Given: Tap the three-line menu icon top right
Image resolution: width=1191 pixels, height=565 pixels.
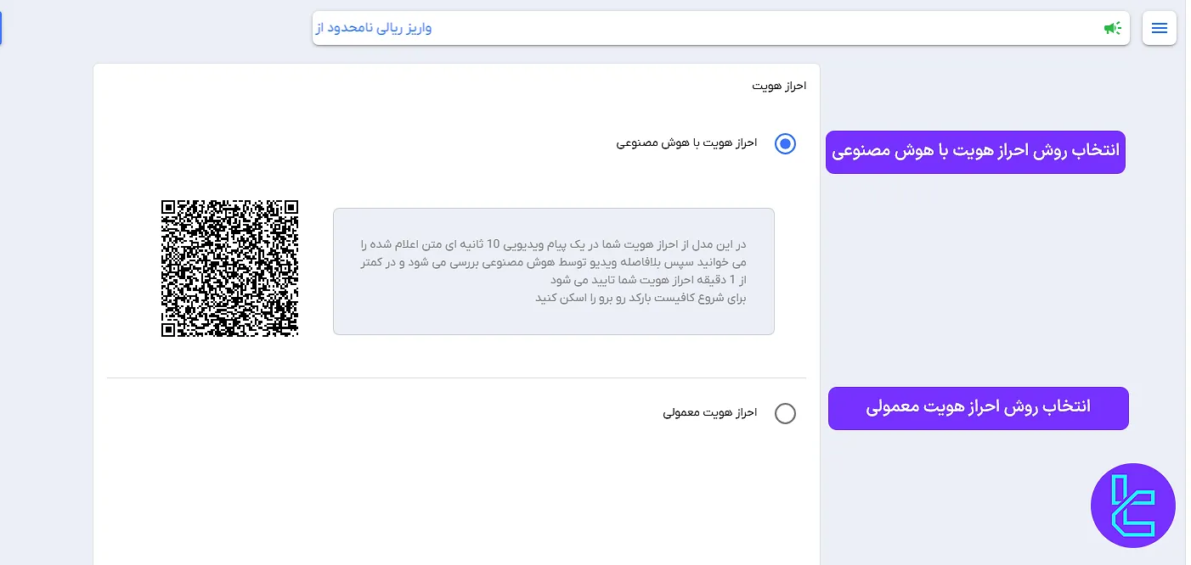Looking at the screenshot, I should pos(1159,27).
